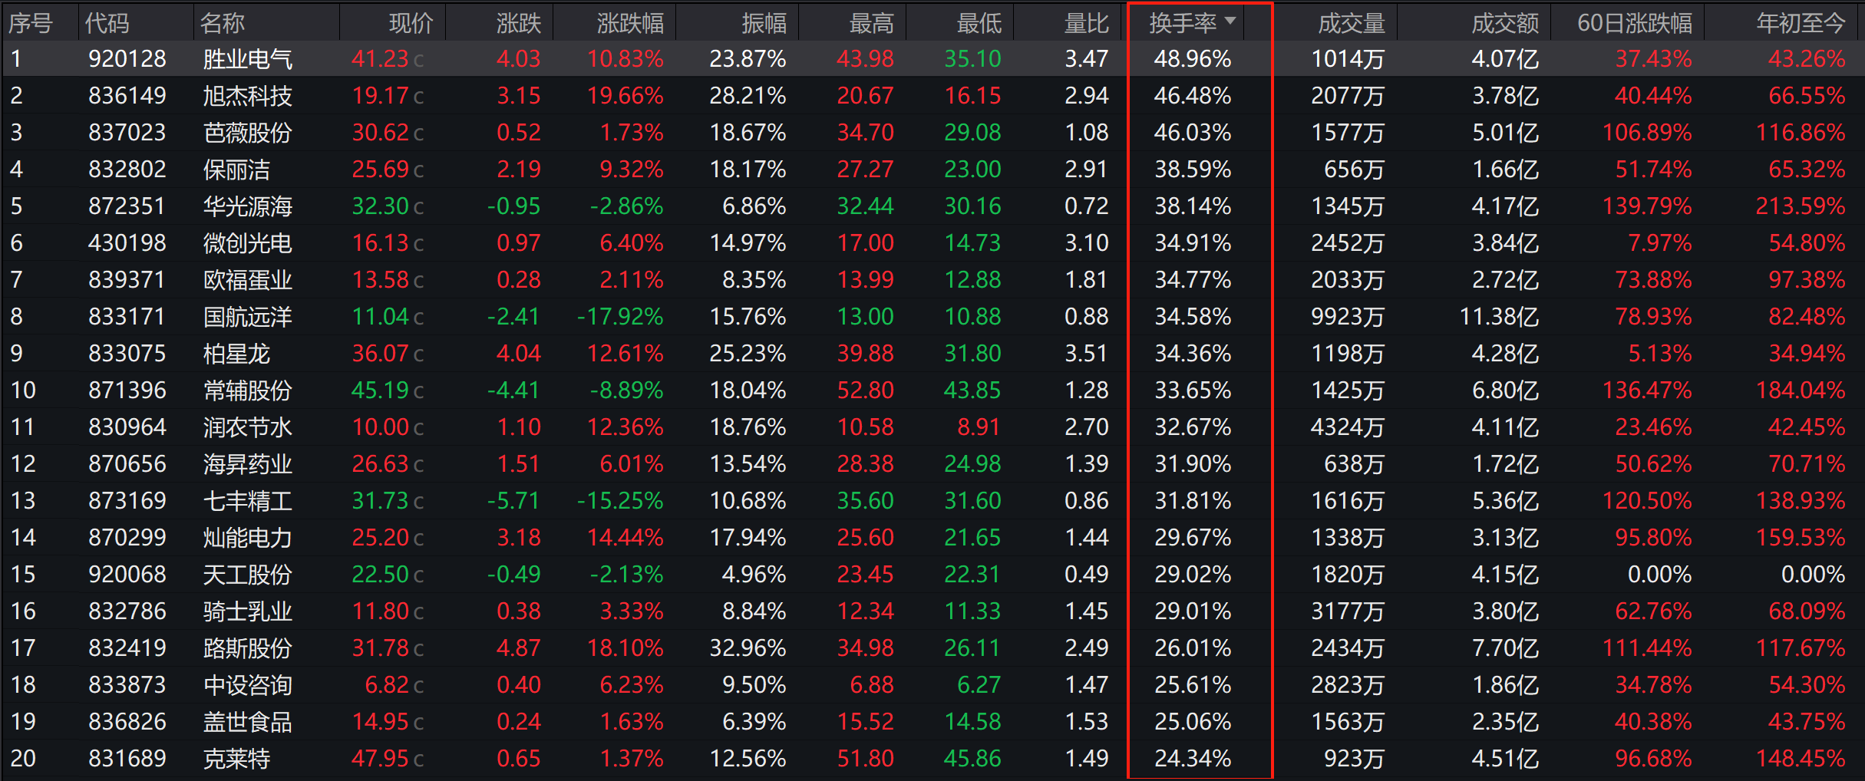Sort by 年初至今 column header
The image size is (1865, 781).
1801,23
